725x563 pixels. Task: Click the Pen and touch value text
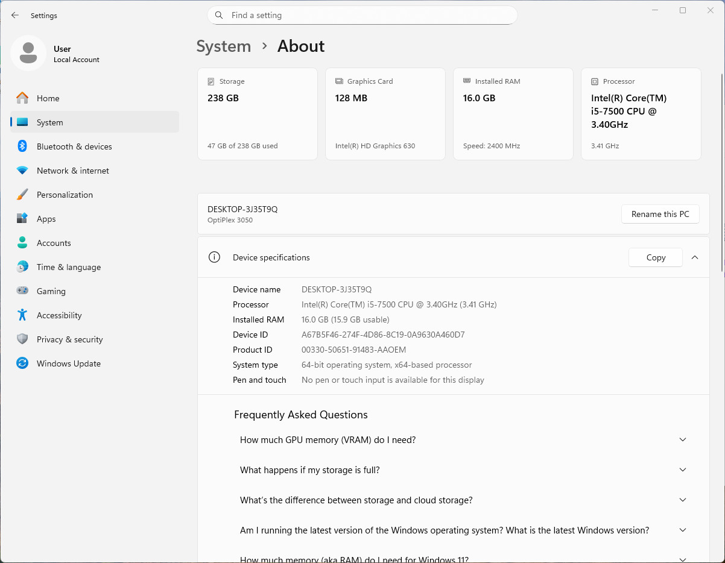click(393, 380)
